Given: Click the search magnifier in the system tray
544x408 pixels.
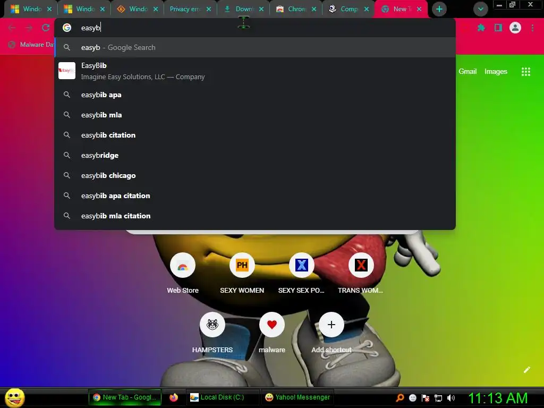Looking at the screenshot, I should [x=400, y=397].
